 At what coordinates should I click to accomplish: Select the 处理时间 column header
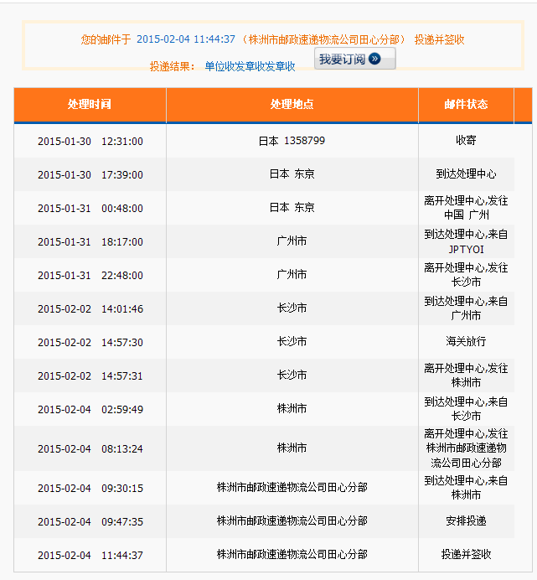[x=90, y=105]
